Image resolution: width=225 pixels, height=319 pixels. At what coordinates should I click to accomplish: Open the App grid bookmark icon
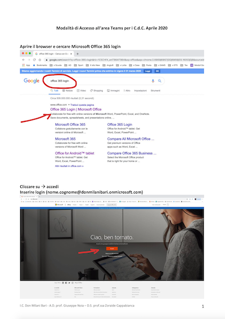24,65
